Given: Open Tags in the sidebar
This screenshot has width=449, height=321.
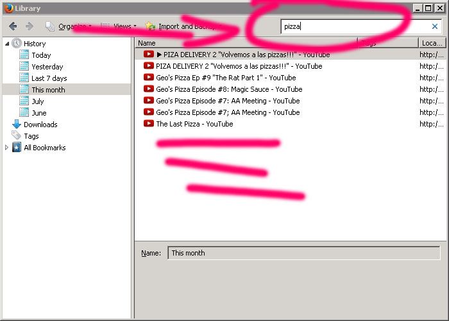Looking at the screenshot, I should tap(31, 136).
